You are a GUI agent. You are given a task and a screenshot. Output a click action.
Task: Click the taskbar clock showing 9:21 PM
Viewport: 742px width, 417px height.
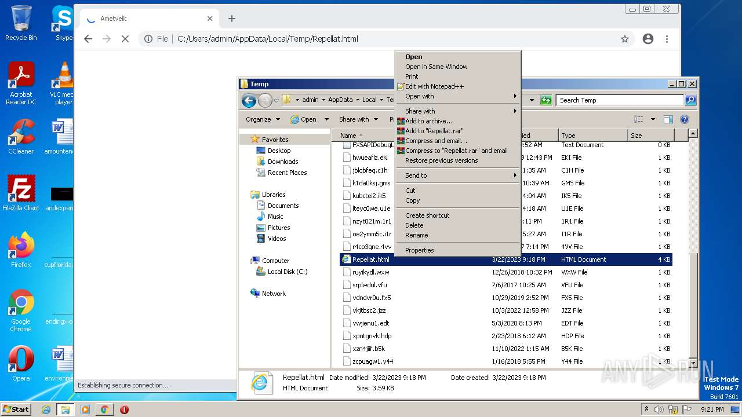pos(712,409)
